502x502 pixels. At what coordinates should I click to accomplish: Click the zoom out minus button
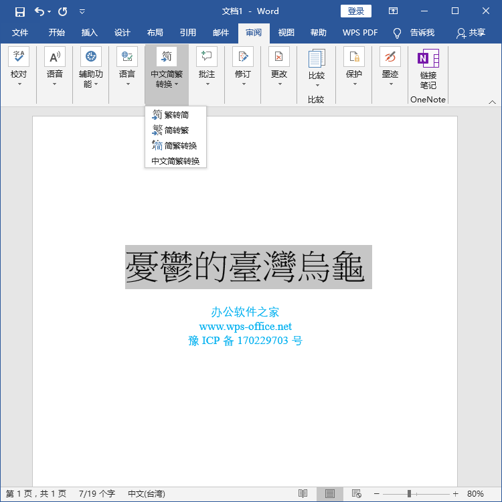(377, 494)
